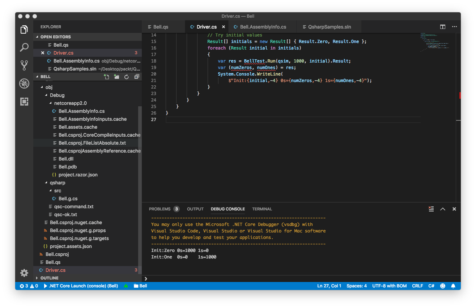Collapse all folders in explorer
The image size is (476, 308).
[x=137, y=77]
